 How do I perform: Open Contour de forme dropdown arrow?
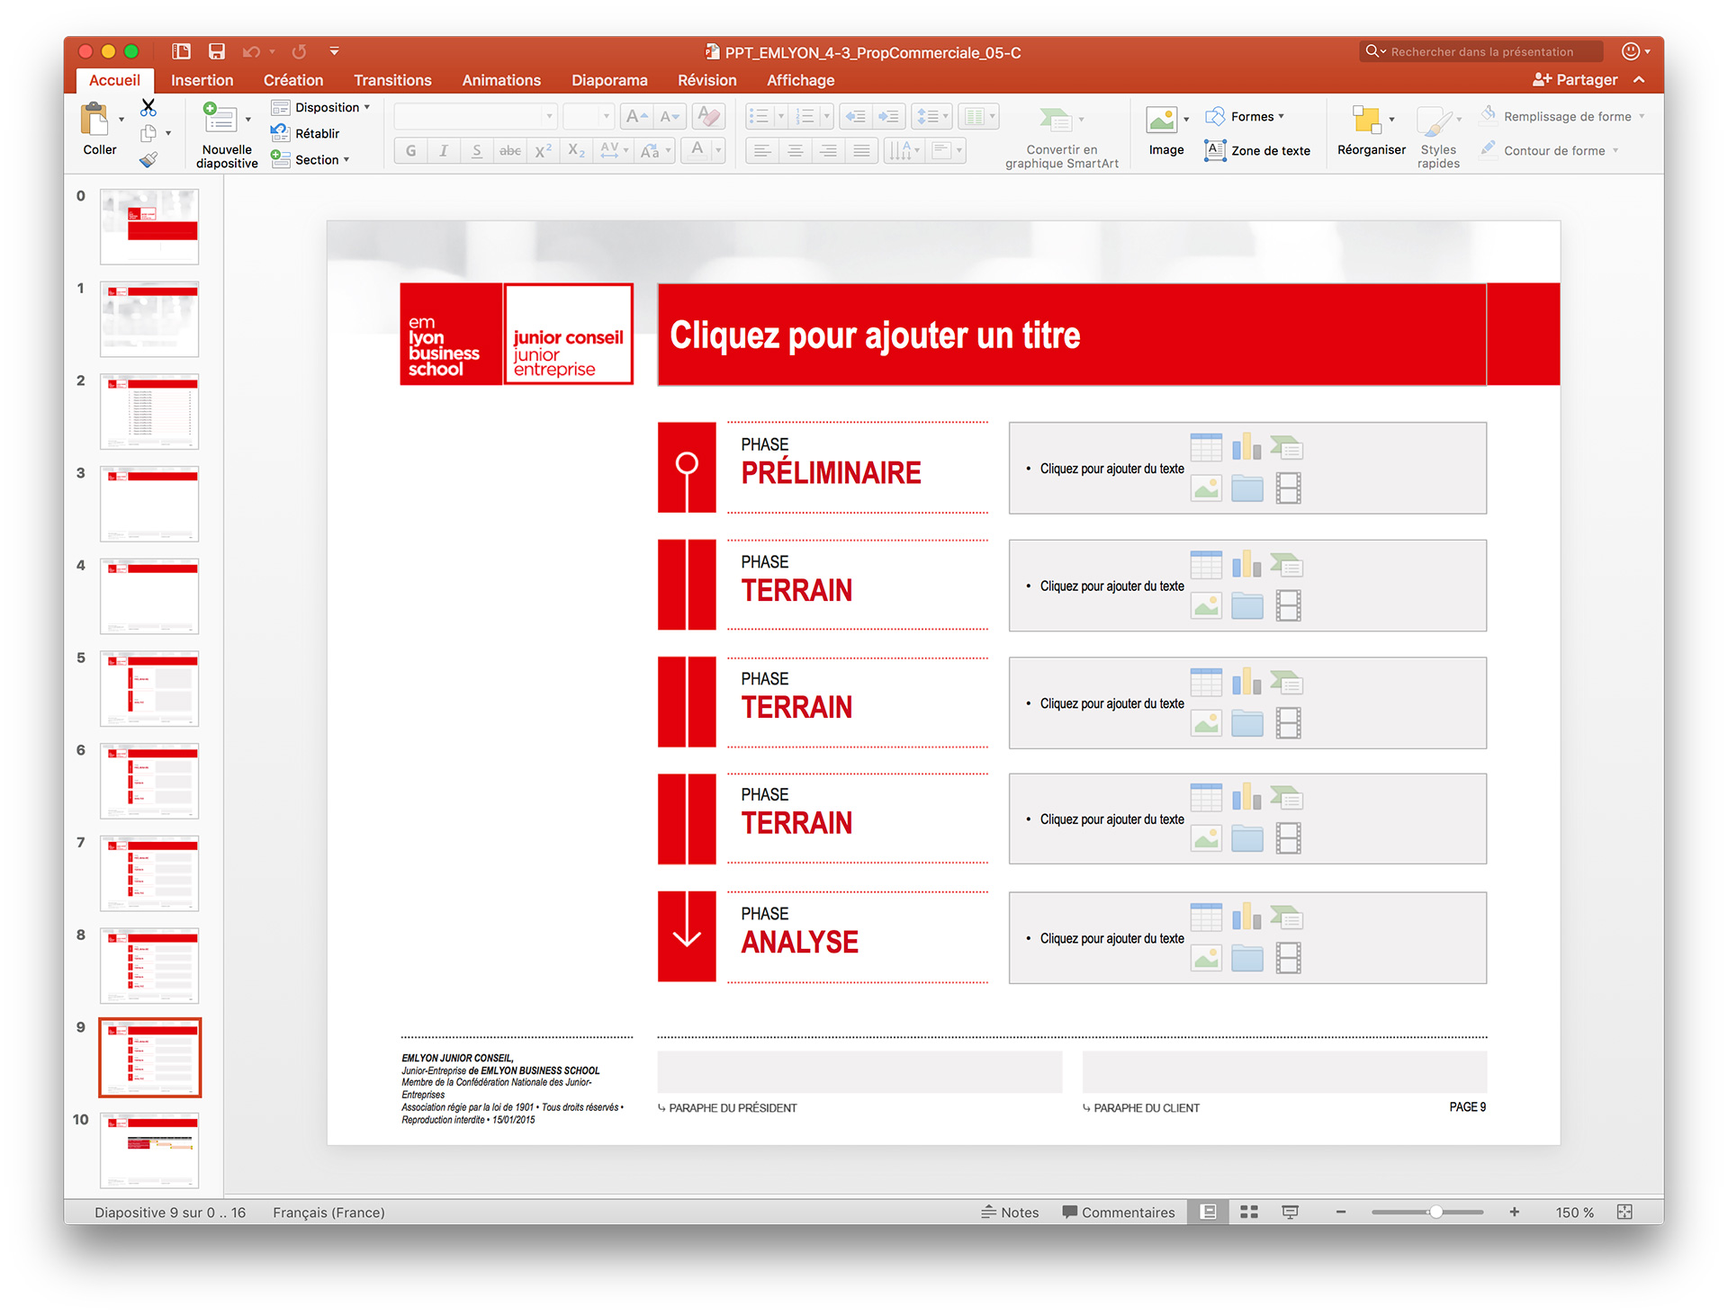point(1615,150)
